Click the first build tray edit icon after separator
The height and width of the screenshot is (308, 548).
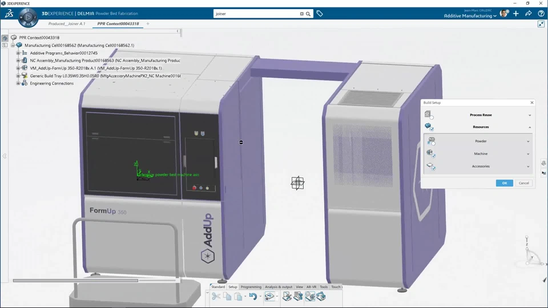(x=287, y=297)
